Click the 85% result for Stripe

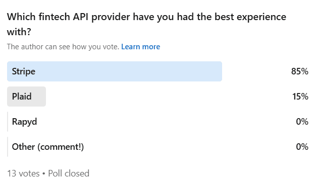click(x=300, y=71)
